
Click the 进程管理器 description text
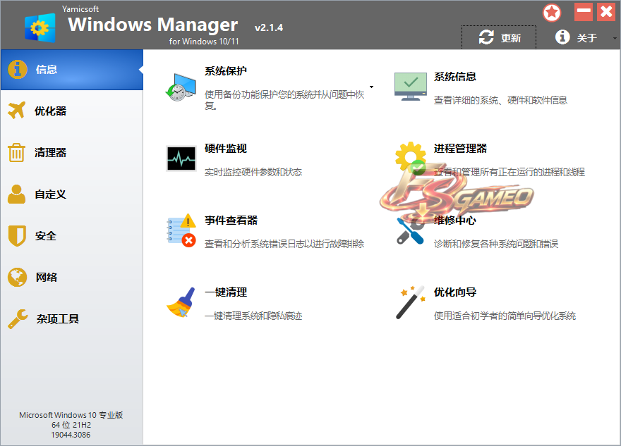(510, 172)
